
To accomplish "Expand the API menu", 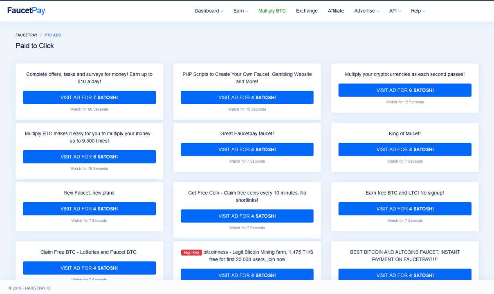I will pos(394,11).
